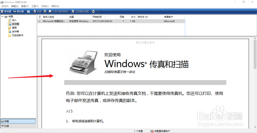Click the 答复 (Reply) toolbar button
Image resolution: width=257 pixels, height=133 pixels.
tap(37, 11)
